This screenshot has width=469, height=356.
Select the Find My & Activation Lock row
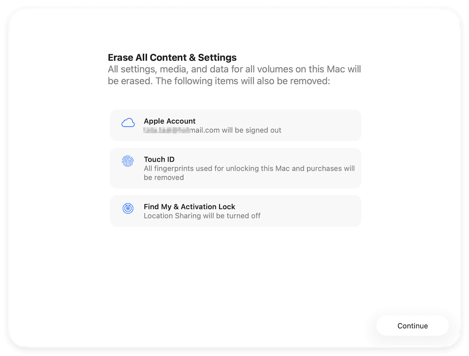[234, 211]
